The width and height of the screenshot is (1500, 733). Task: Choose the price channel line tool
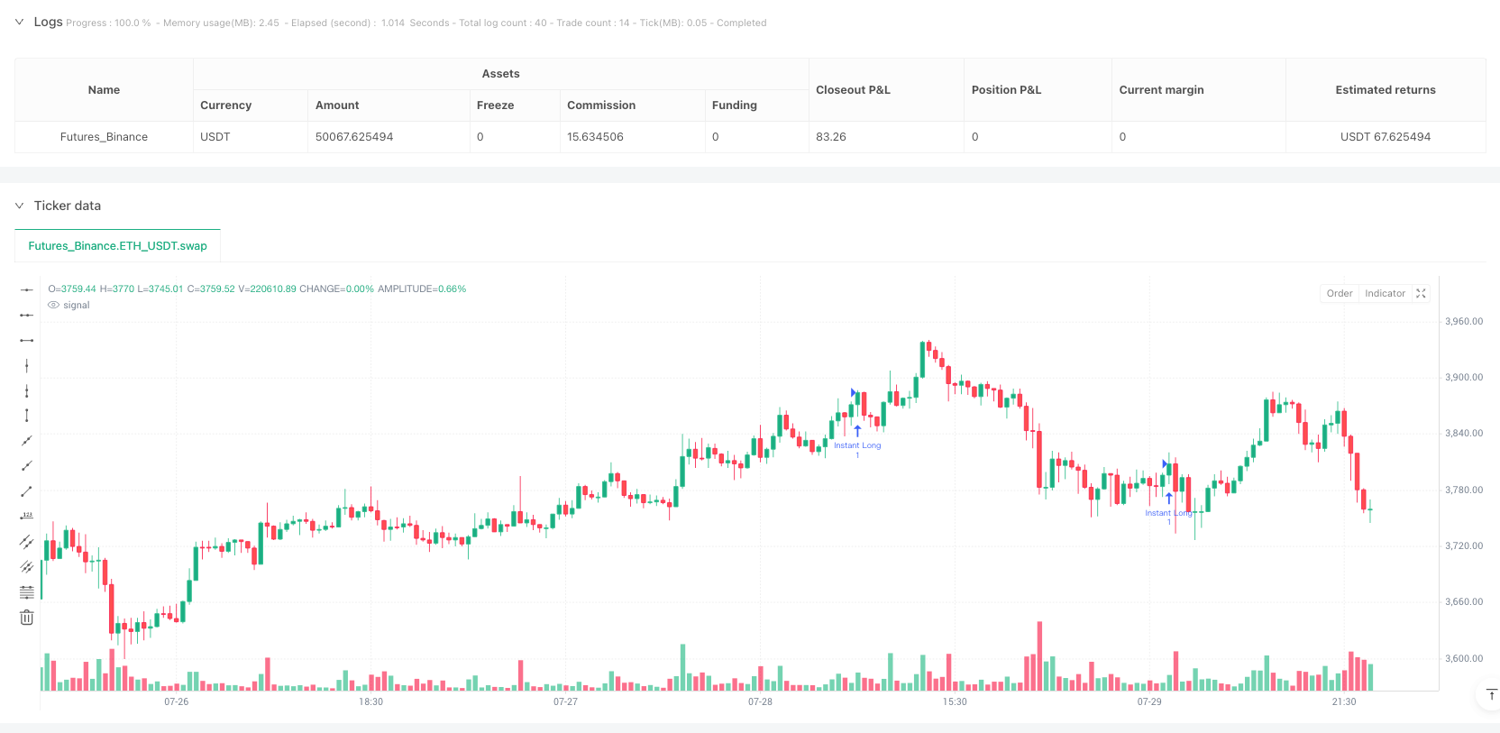[x=27, y=567]
